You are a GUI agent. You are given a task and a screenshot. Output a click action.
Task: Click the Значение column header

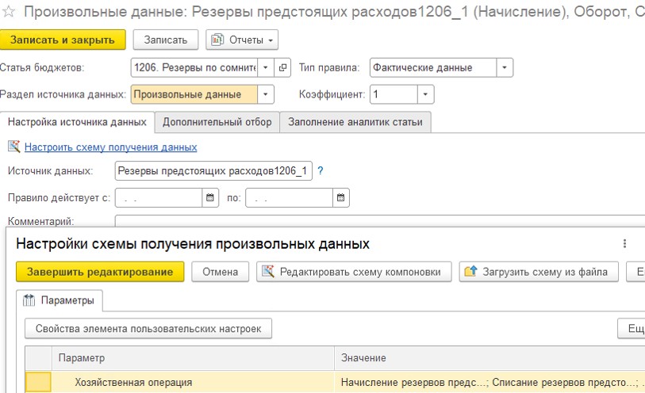(490, 358)
